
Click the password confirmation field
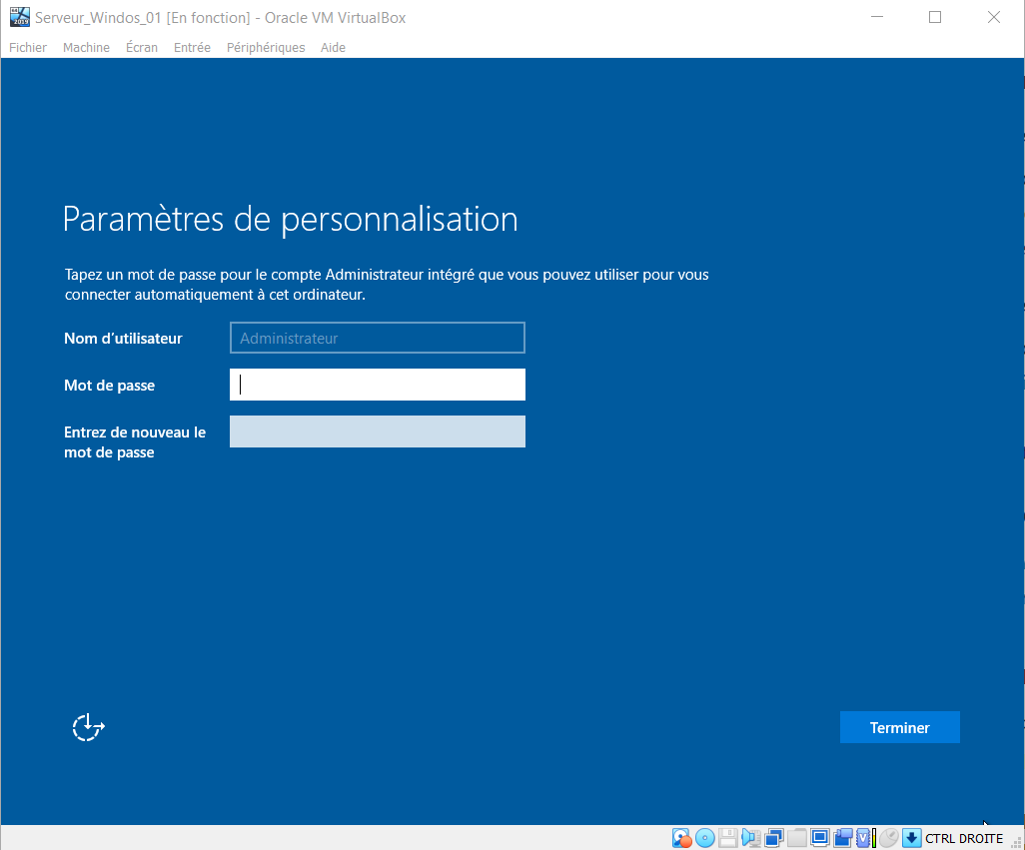[x=377, y=431]
